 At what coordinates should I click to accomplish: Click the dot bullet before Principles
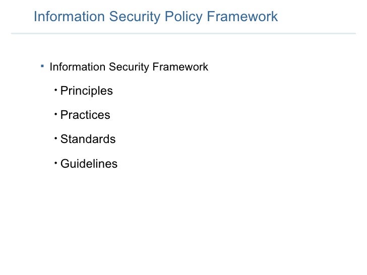pyautogui.click(x=55, y=90)
